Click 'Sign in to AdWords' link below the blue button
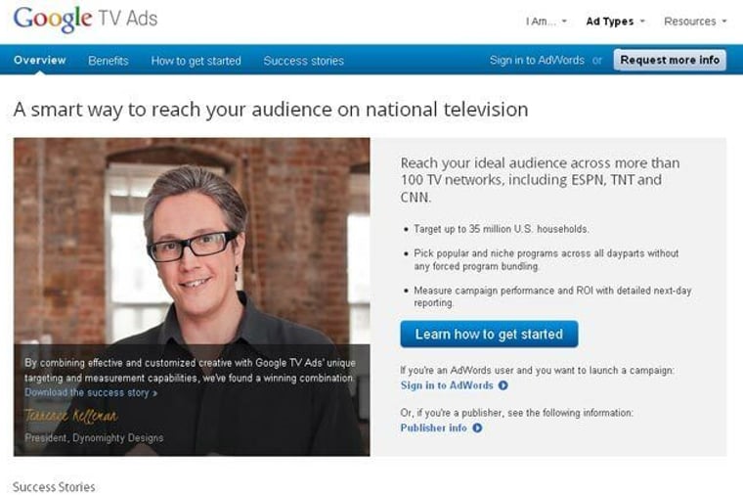This screenshot has height=496, width=743. pyautogui.click(x=447, y=385)
